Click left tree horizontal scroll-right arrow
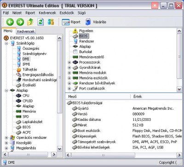This screenshot has height=167, width=184. [54, 154]
